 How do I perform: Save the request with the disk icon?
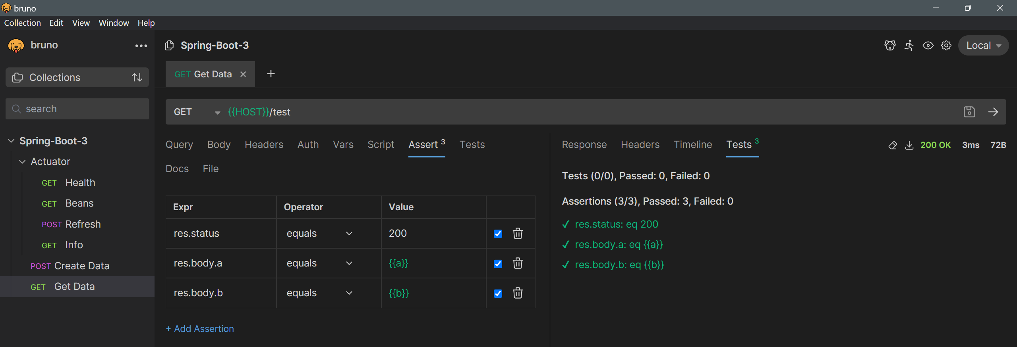969,112
